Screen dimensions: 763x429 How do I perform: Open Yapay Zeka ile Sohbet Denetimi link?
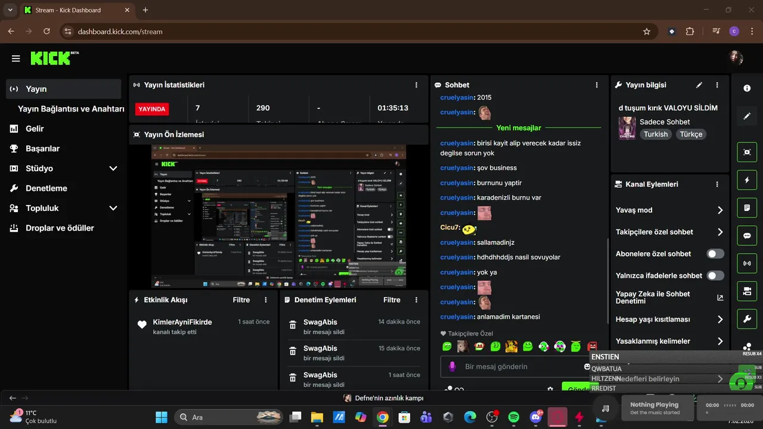click(670, 297)
